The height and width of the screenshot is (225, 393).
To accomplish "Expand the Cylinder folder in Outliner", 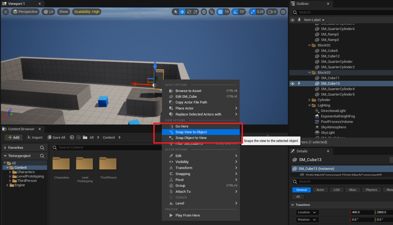I will click(309, 100).
